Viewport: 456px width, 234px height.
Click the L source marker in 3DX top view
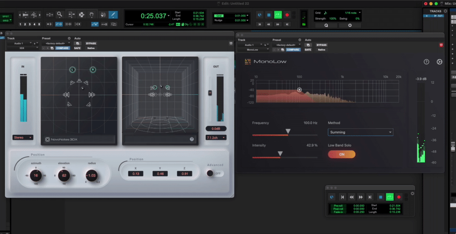tap(73, 70)
